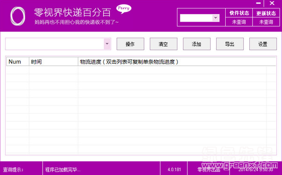Click 未查询 under 快件状态
This screenshot has height=175, width=282.
pyautogui.click(x=239, y=22)
